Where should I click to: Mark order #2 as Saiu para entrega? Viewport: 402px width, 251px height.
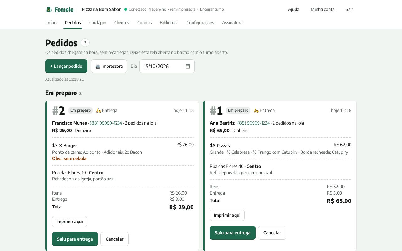[75, 239]
